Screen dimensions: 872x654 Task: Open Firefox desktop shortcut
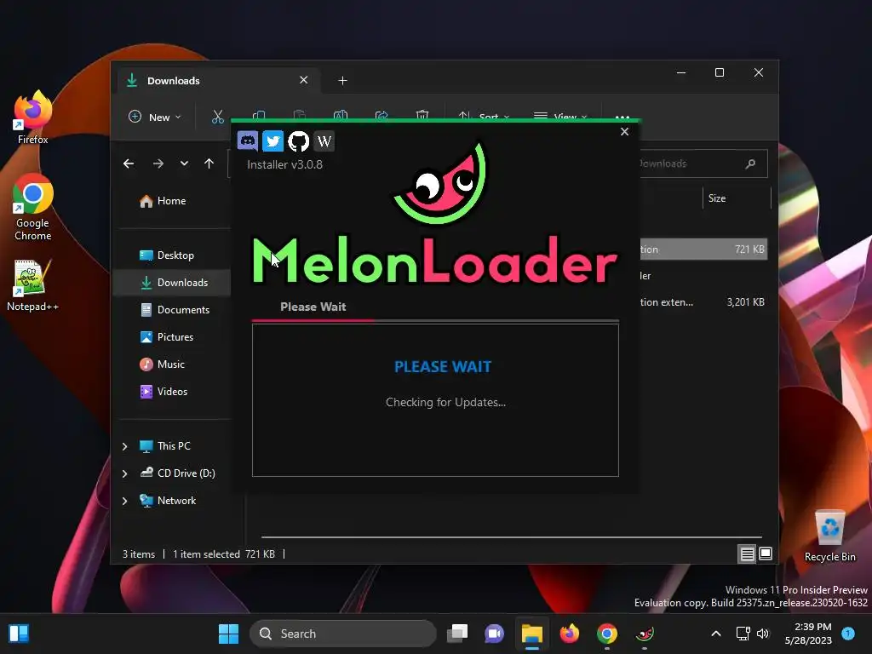32,118
